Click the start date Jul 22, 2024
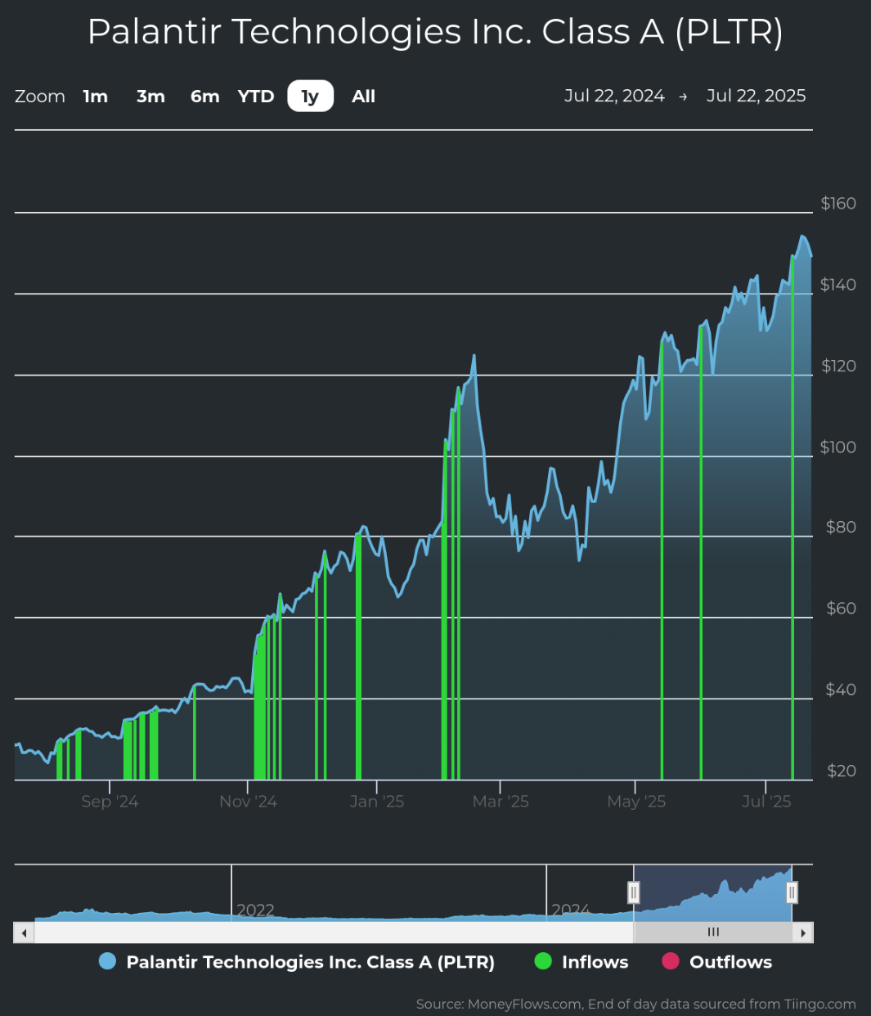 (614, 96)
